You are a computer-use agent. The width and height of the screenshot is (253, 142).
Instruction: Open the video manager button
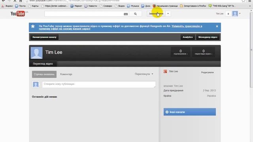coord(208,37)
